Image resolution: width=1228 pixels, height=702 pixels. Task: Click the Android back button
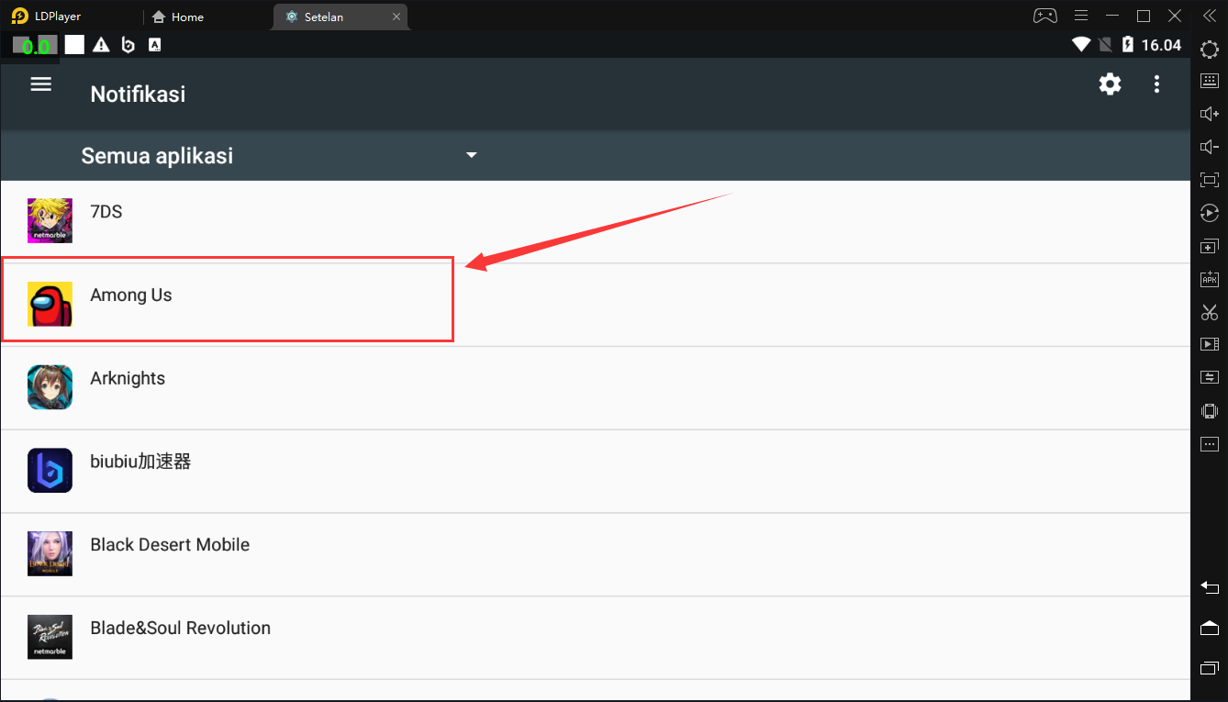pos(1210,587)
